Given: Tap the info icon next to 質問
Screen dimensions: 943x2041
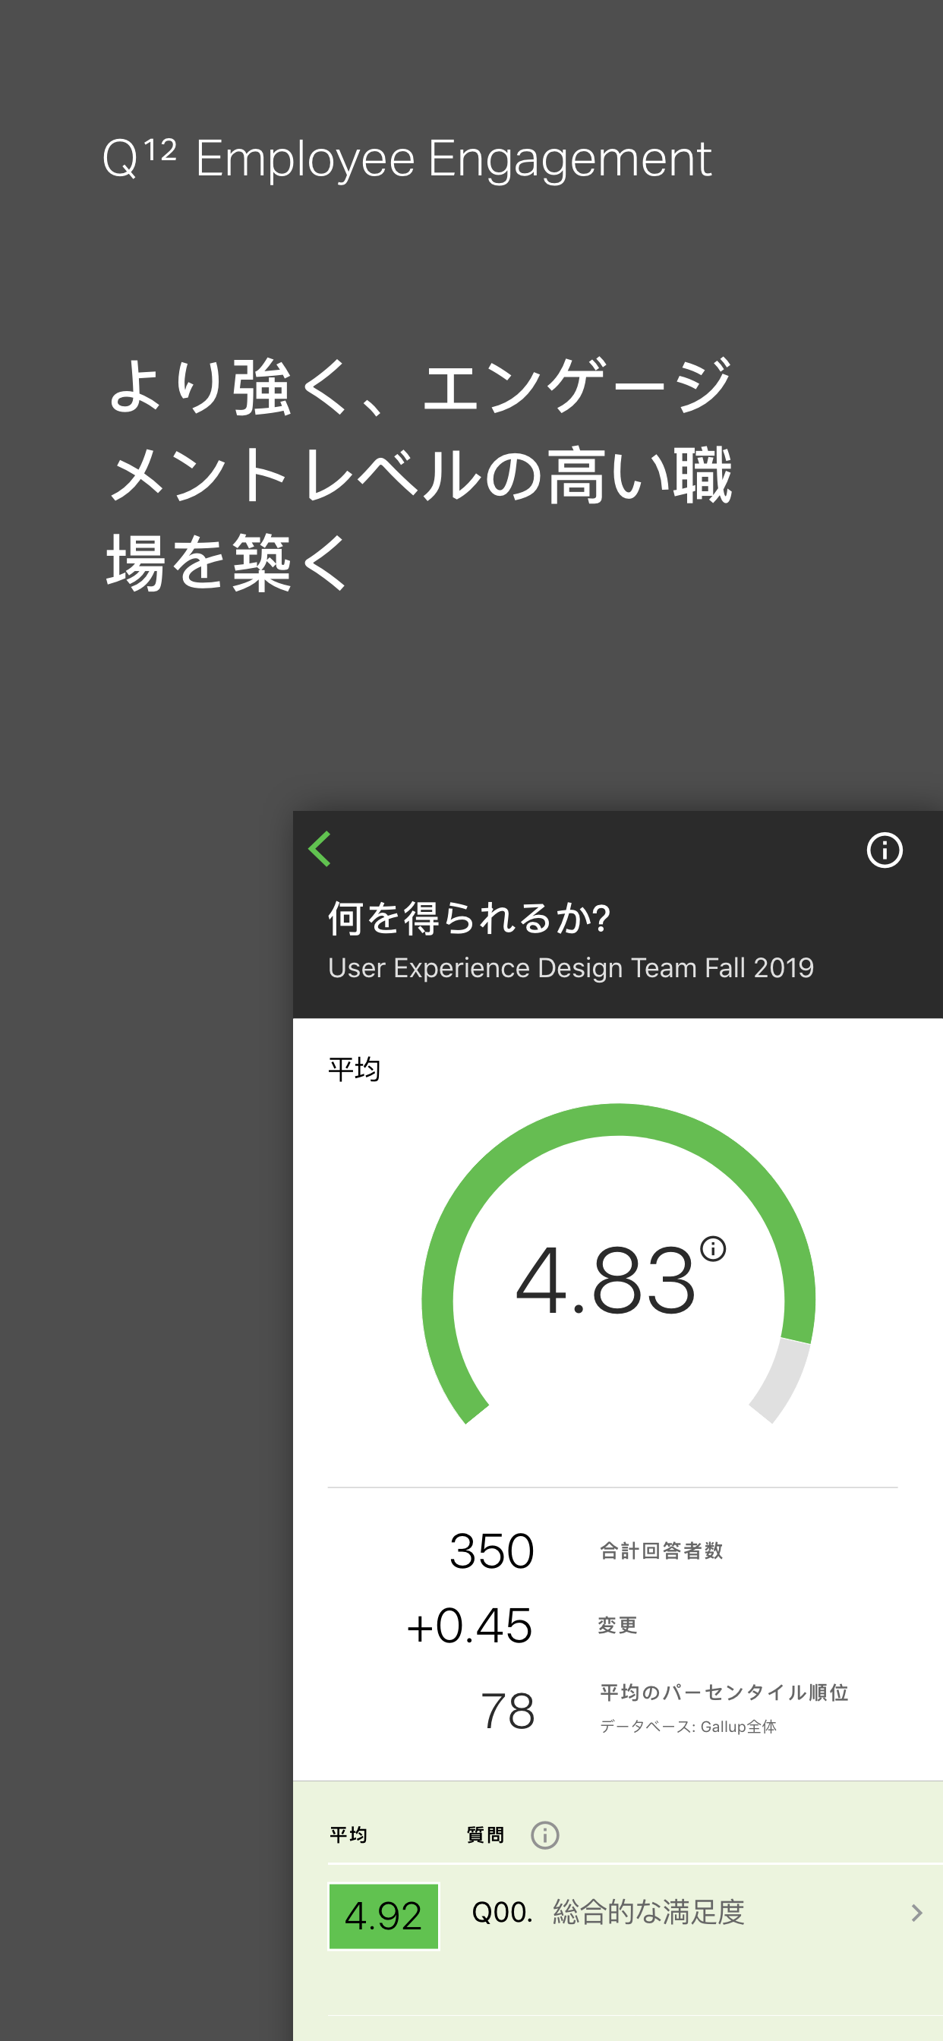Looking at the screenshot, I should 544,1835.
